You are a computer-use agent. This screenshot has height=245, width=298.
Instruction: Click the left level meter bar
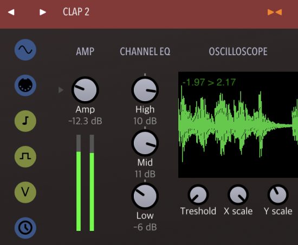[79, 183]
